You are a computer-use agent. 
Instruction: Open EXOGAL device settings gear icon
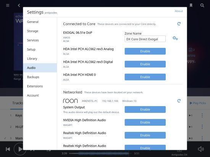click(x=175, y=38)
